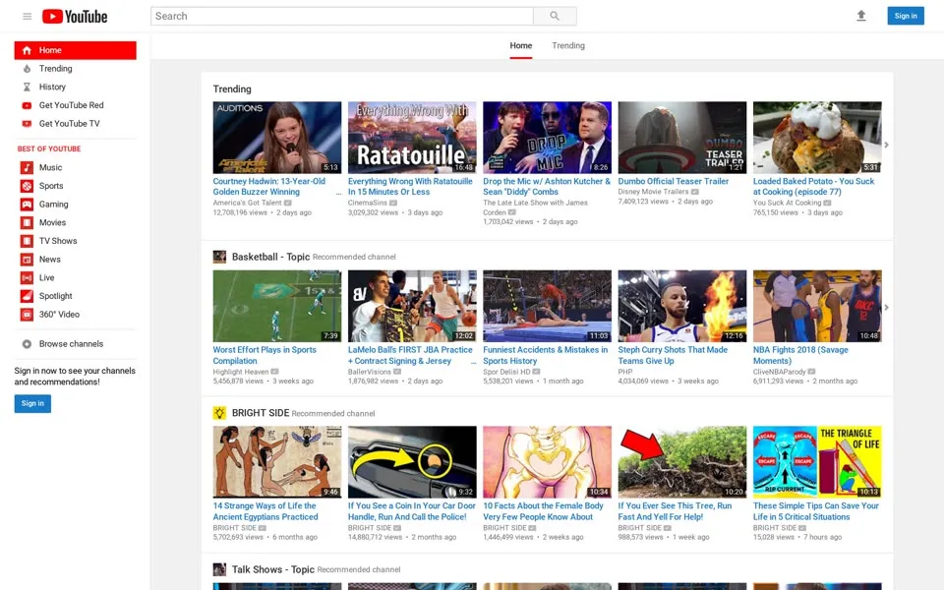Click the Trending flame icon in sidebar
This screenshot has width=944, height=590.
[x=27, y=69]
